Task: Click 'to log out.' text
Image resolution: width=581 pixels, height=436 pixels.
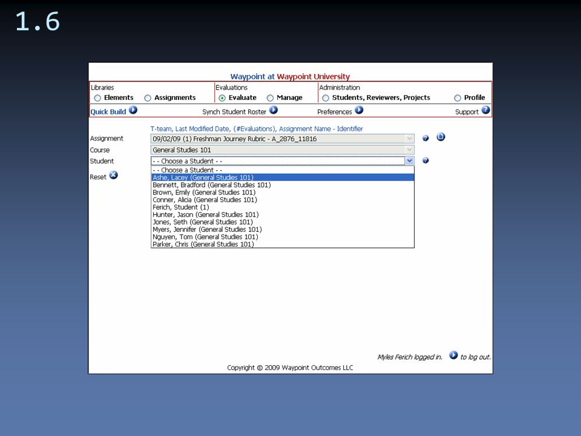Action: tap(476, 357)
